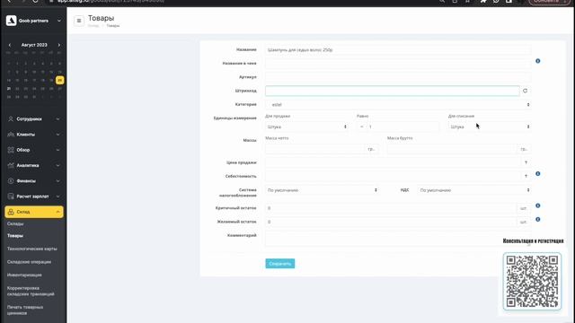
Task: Open the Расчет зарплат menu section
Action: tap(34, 196)
